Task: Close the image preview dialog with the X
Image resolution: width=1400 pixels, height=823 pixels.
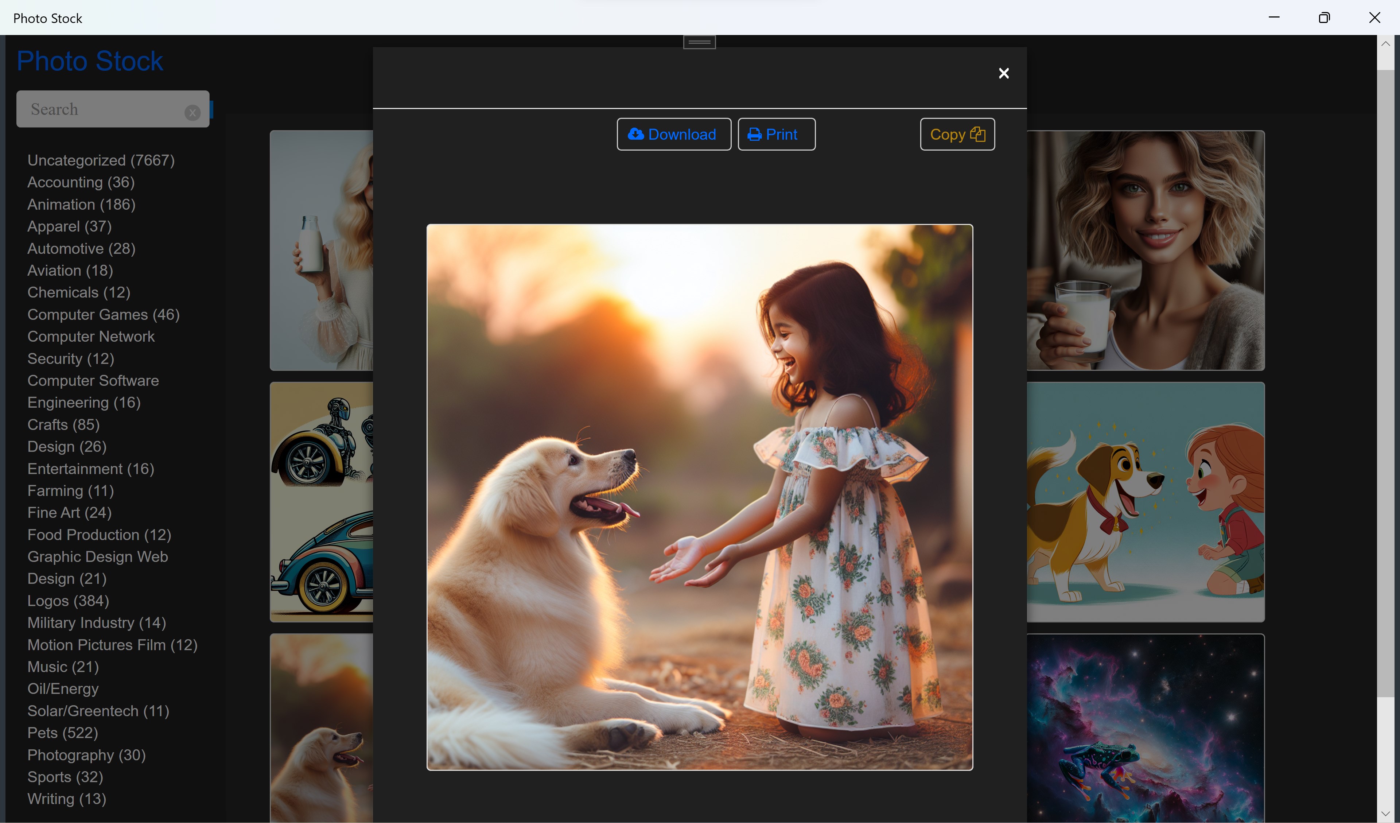Action: pyautogui.click(x=1003, y=73)
